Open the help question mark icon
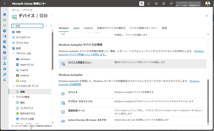 click(164, 4)
